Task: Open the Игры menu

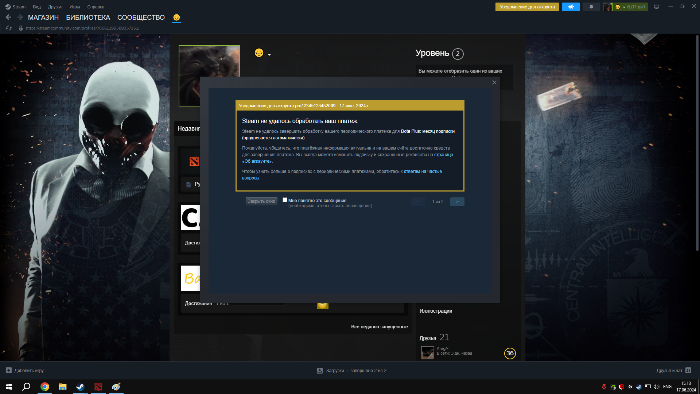Action: tap(75, 7)
